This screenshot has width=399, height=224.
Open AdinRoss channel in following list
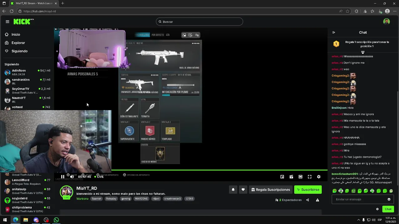point(27,72)
